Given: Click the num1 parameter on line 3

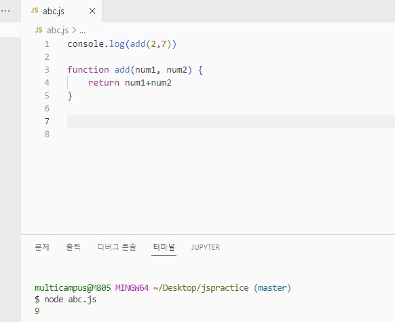Looking at the screenshot, I should (x=145, y=70).
